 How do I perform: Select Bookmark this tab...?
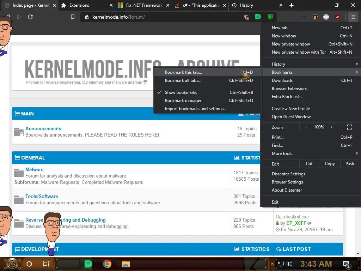(207, 72)
